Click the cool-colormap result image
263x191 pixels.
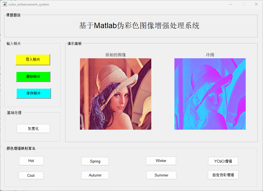[210, 94]
